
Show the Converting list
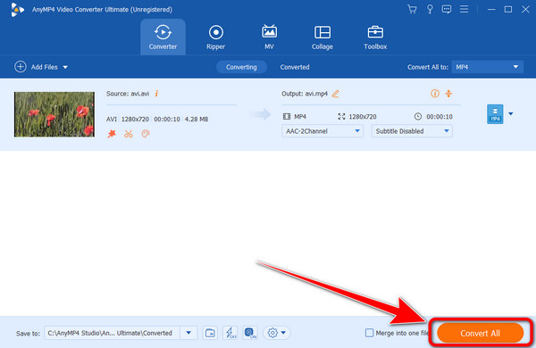[x=241, y=67]
